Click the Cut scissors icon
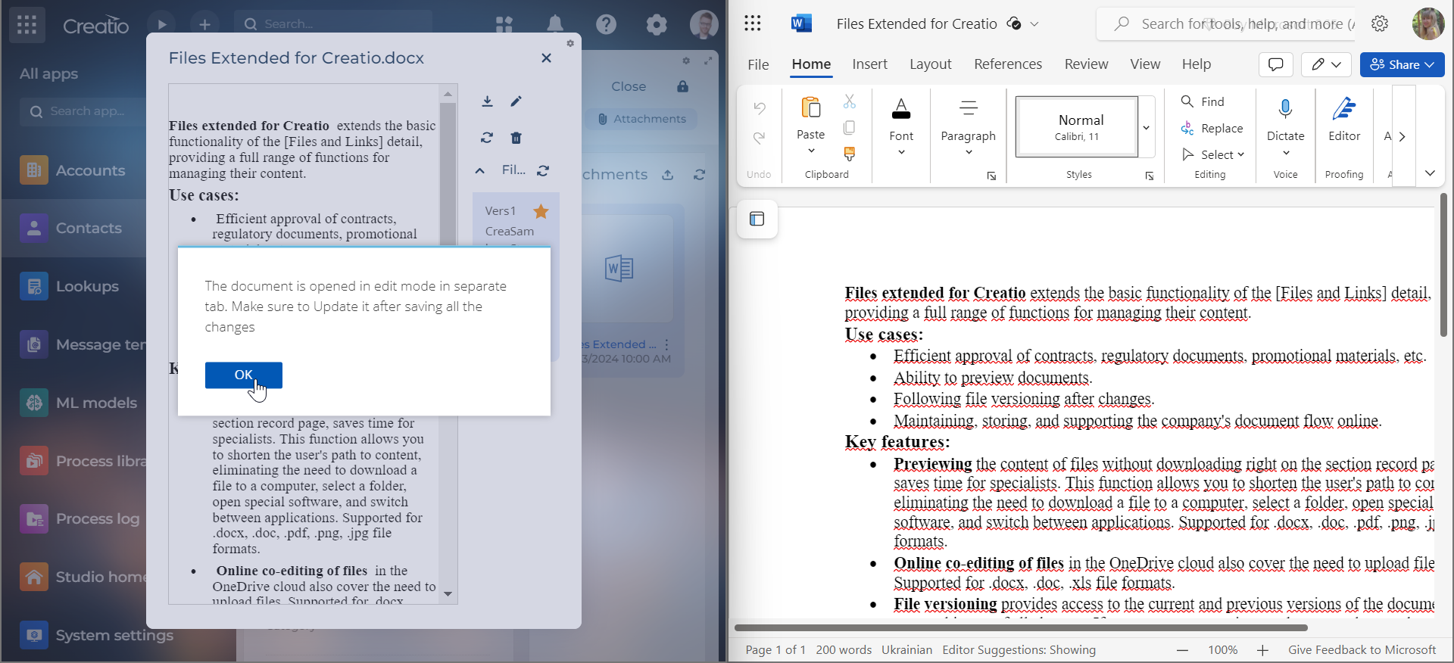Image resolution: width=1454 pixels, height=663 pixels. 850,101
